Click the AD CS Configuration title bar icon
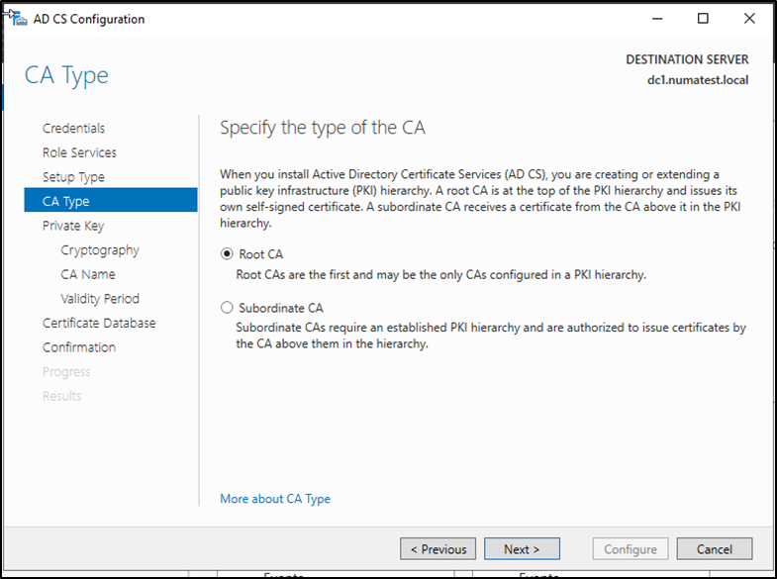777x579 pixels. click(17, 19)
